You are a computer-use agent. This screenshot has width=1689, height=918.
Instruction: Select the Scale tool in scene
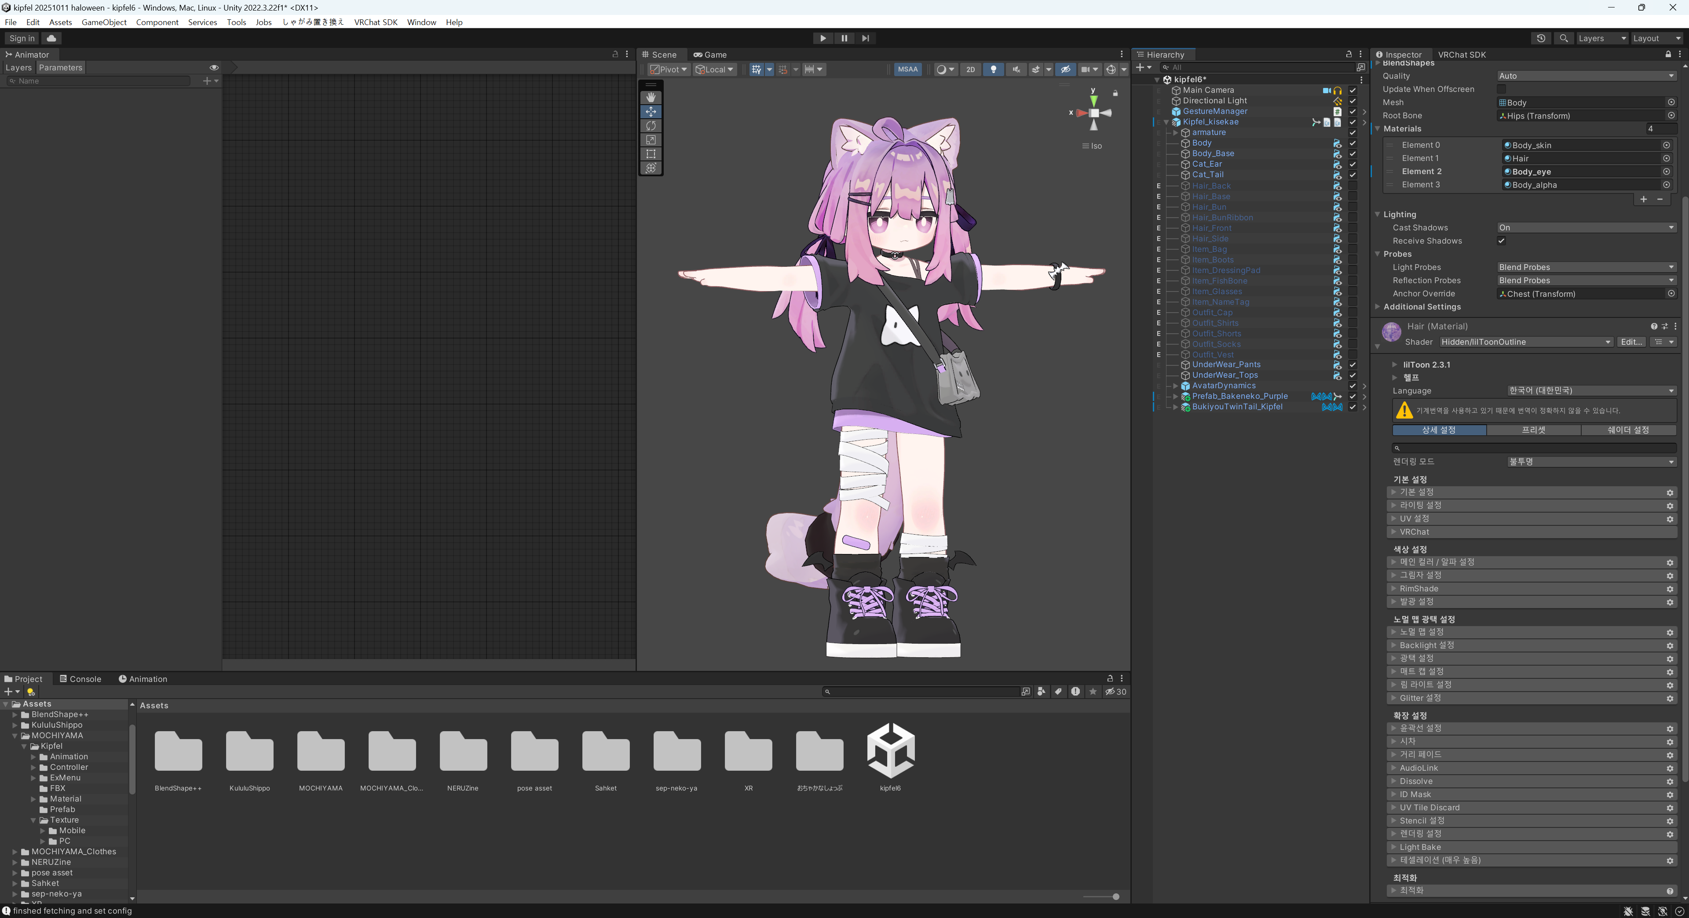pyautogui.click(x=651, y=139)
